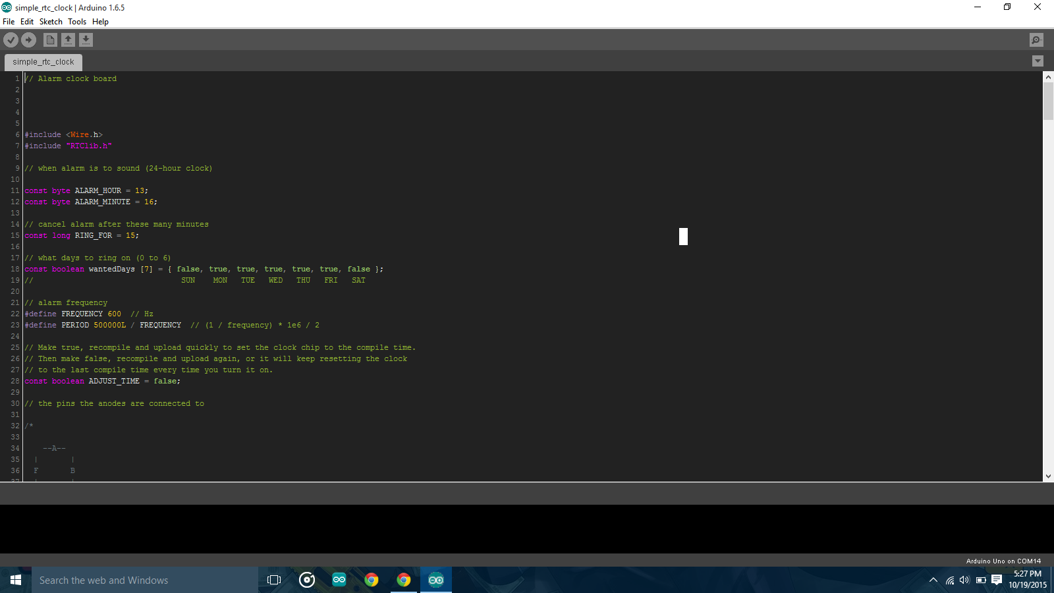
Task: Open the Edit menu
Action: pyautogui.click(x=27, y=22)
